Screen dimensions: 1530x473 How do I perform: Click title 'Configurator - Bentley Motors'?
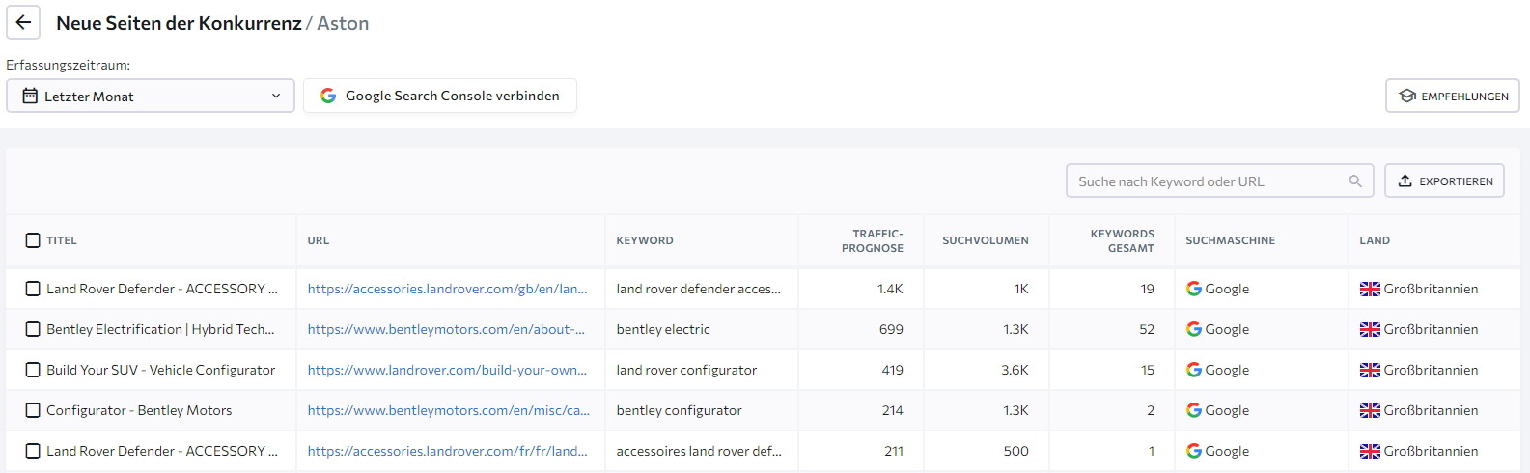coord(139,410)
